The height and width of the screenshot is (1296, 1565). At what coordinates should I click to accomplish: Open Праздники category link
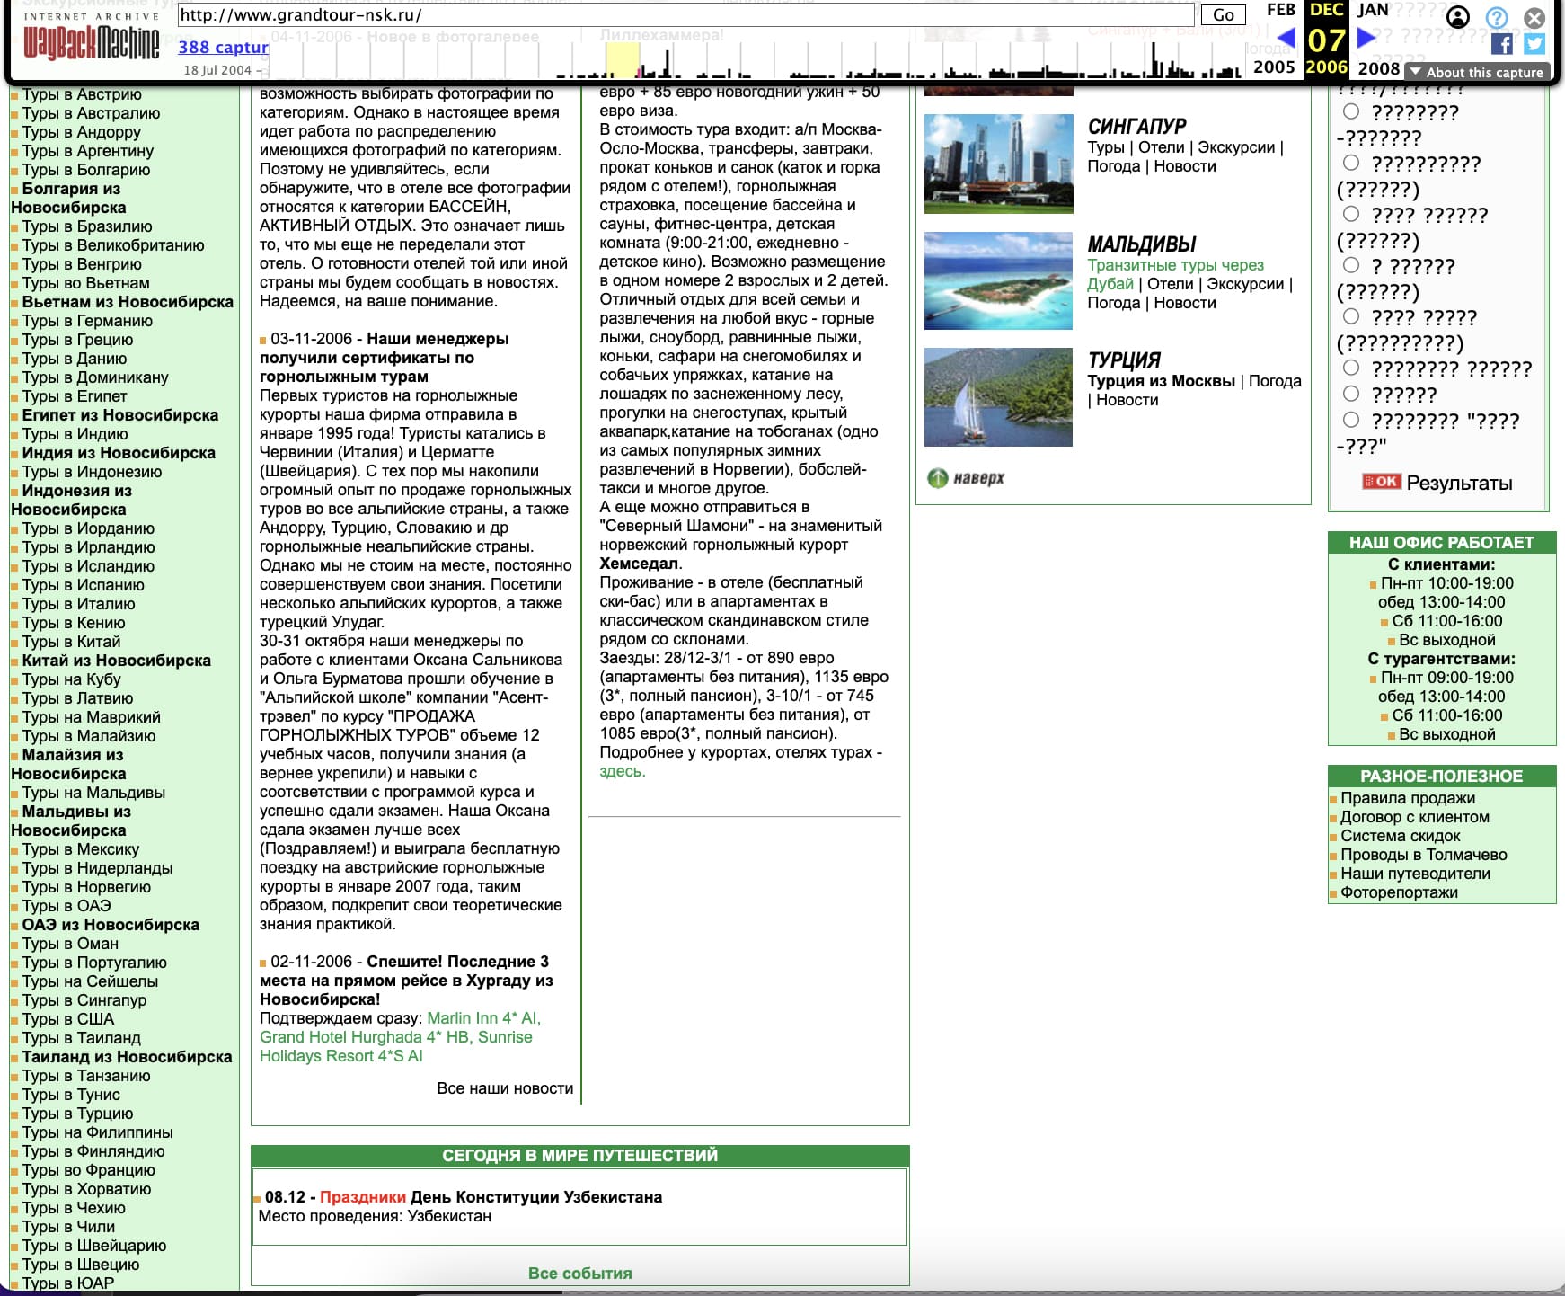[x=363, y=1197]
